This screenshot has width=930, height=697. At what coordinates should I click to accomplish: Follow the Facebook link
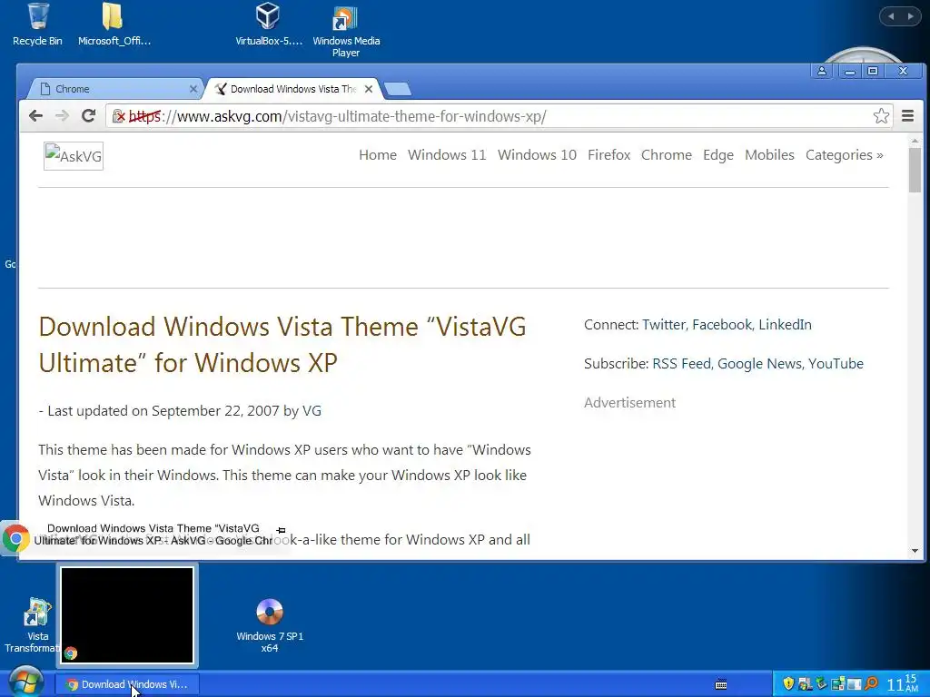click(722, 325)
